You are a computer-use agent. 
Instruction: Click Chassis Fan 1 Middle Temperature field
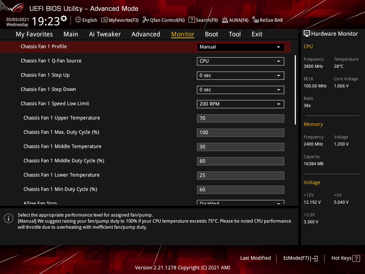[241, 147]
